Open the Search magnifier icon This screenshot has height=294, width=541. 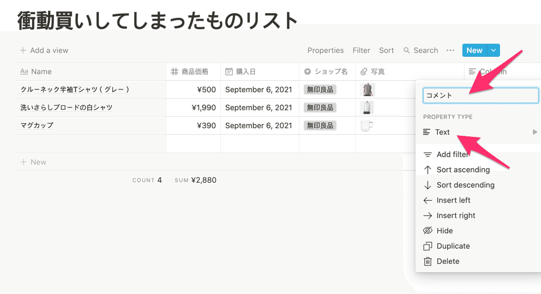pyautogui.click(x=407, y=50)
